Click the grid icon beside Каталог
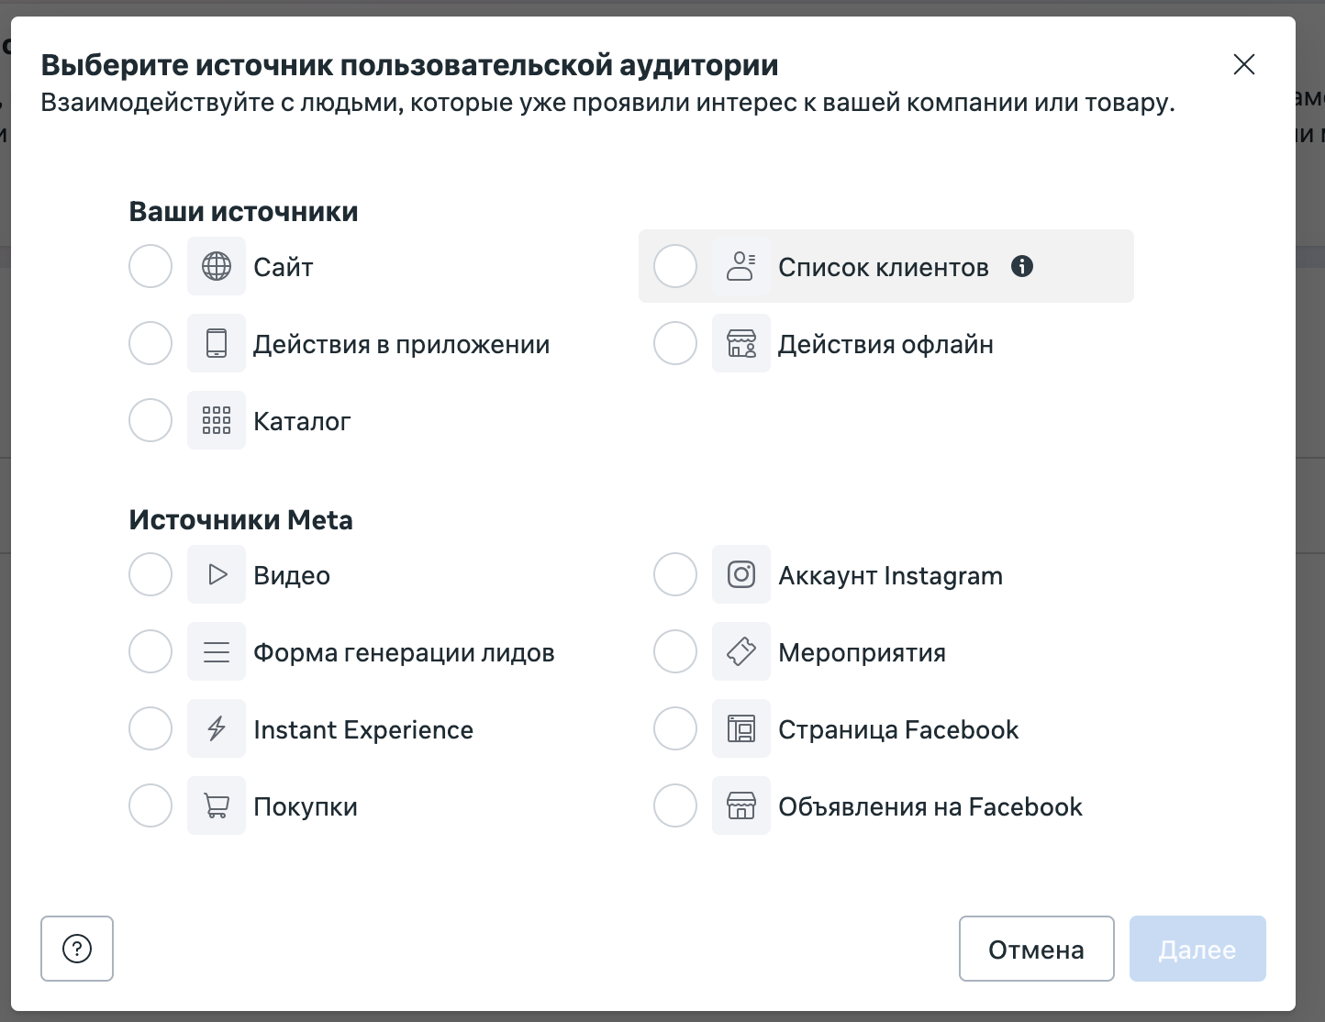Image resolution: width=1325 pixels, height=1022 pixels. point(217,420)
